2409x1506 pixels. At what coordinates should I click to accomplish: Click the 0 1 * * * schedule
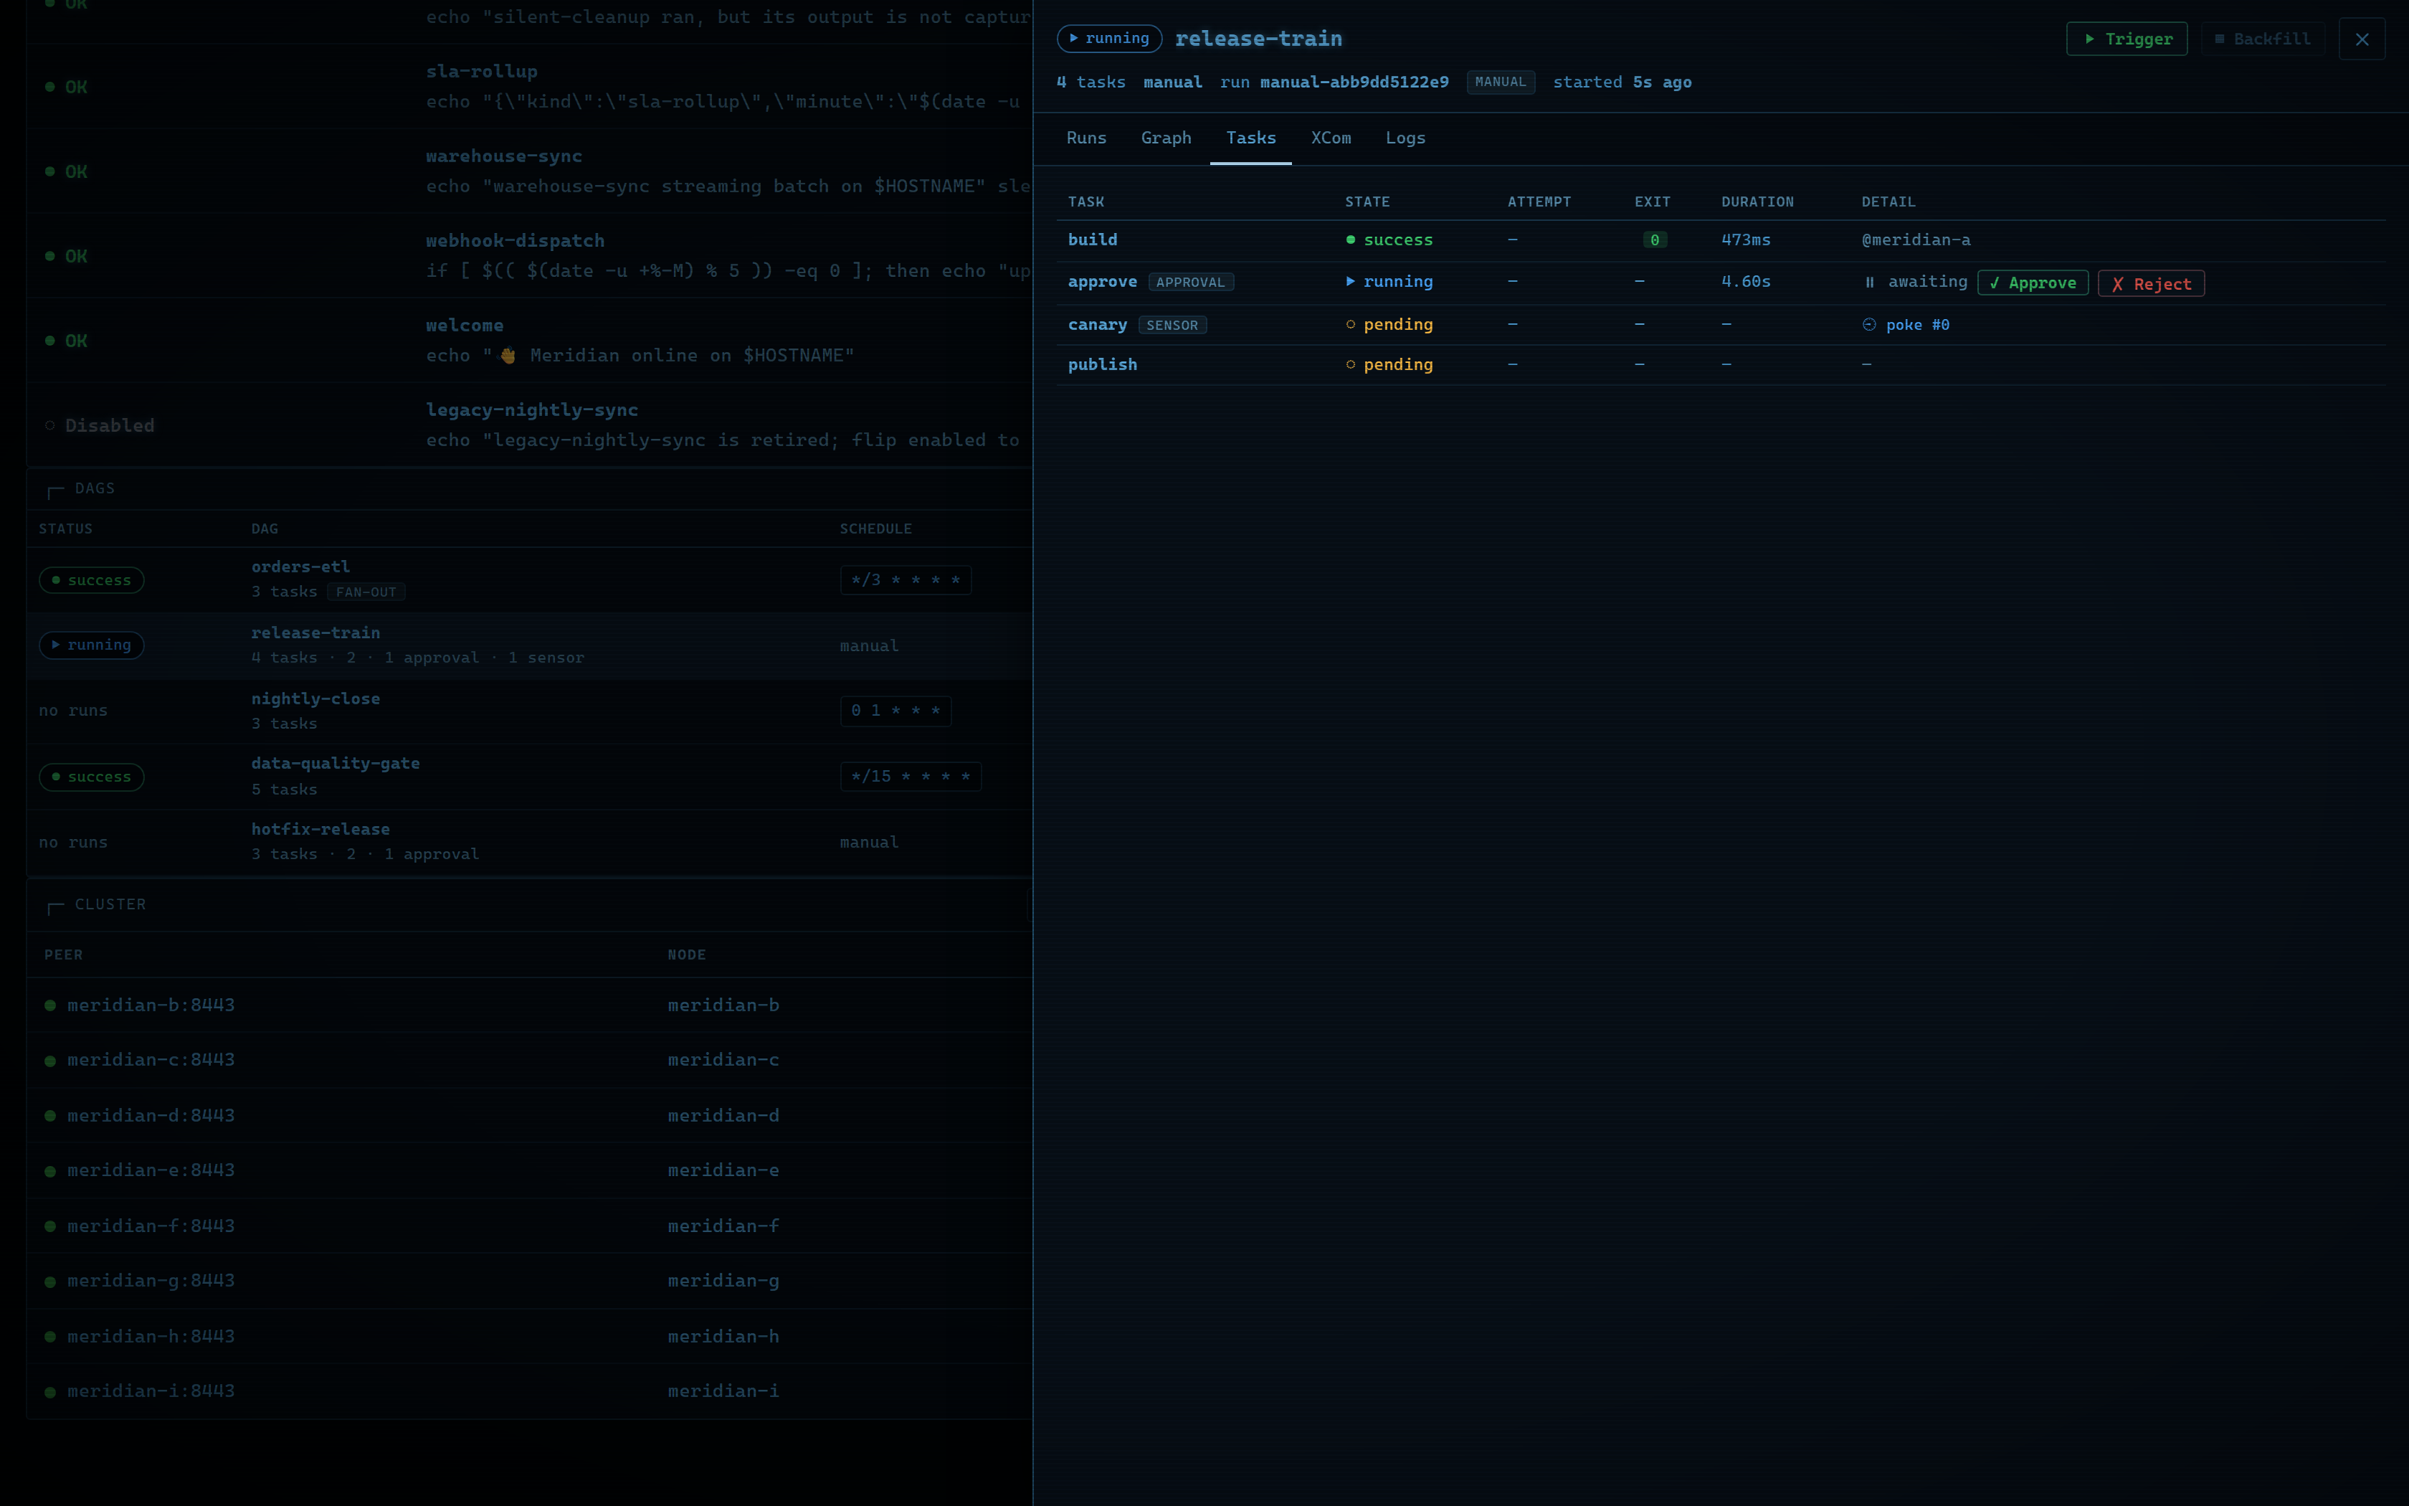click(896, 711)
